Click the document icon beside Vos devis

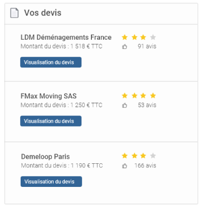[15, 13]
